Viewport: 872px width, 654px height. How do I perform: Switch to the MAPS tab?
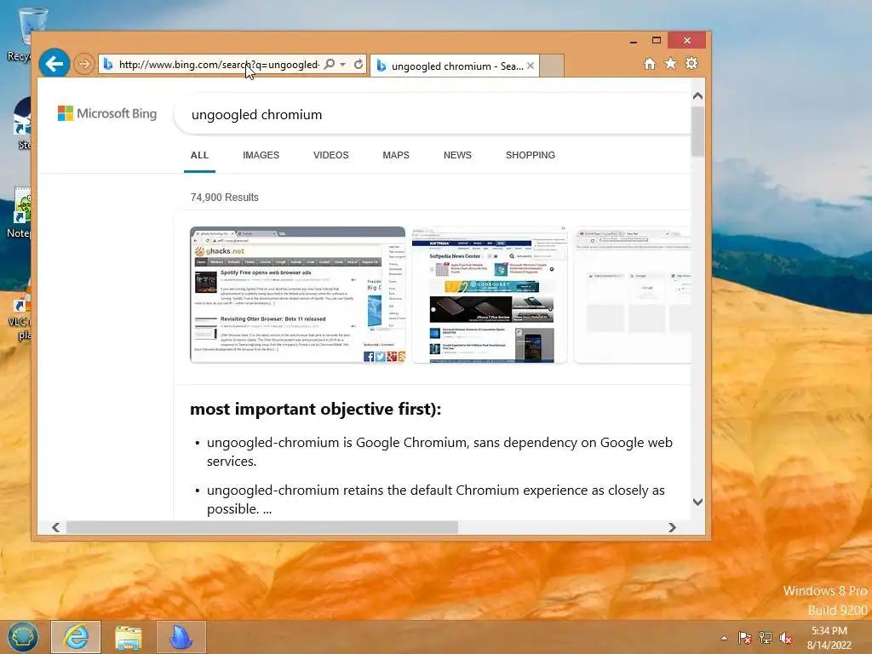(396, 155)
